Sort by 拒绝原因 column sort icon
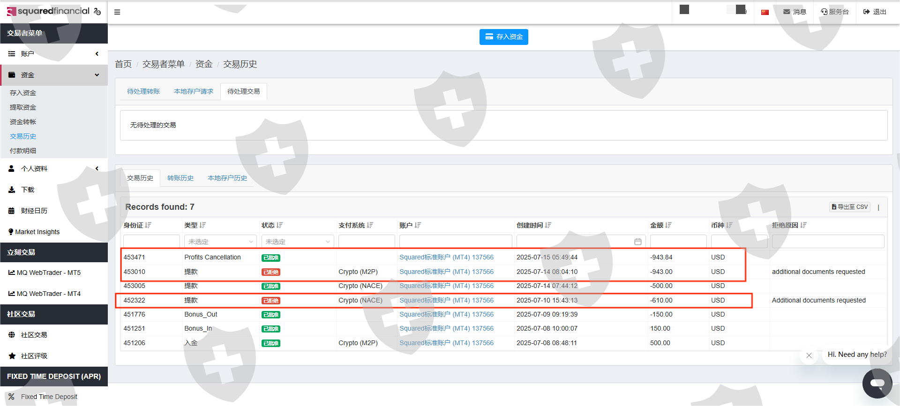Image resolution: width=900 pixels, height=406 pixels. [803, 225]
